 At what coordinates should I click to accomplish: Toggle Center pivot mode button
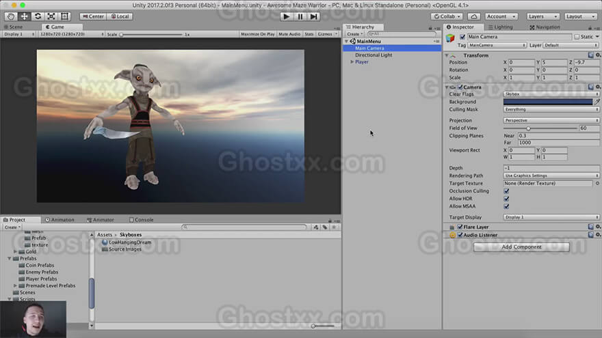93,16
